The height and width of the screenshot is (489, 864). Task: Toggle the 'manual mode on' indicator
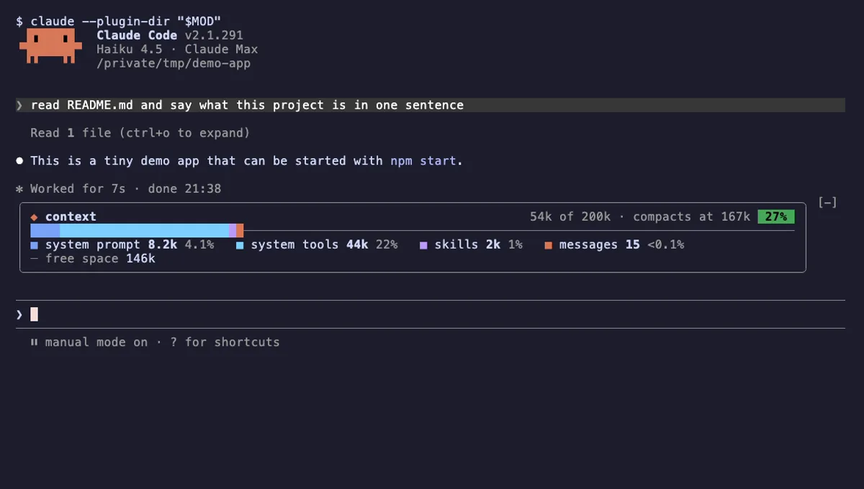(96, 342)
